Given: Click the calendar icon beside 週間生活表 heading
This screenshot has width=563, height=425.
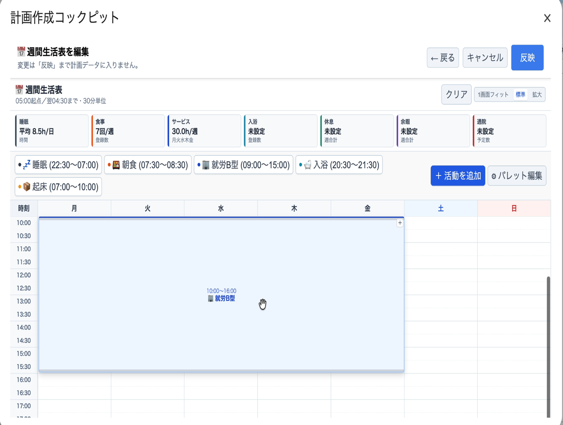Looking at the screenshot, I should (x=19, y=90).
